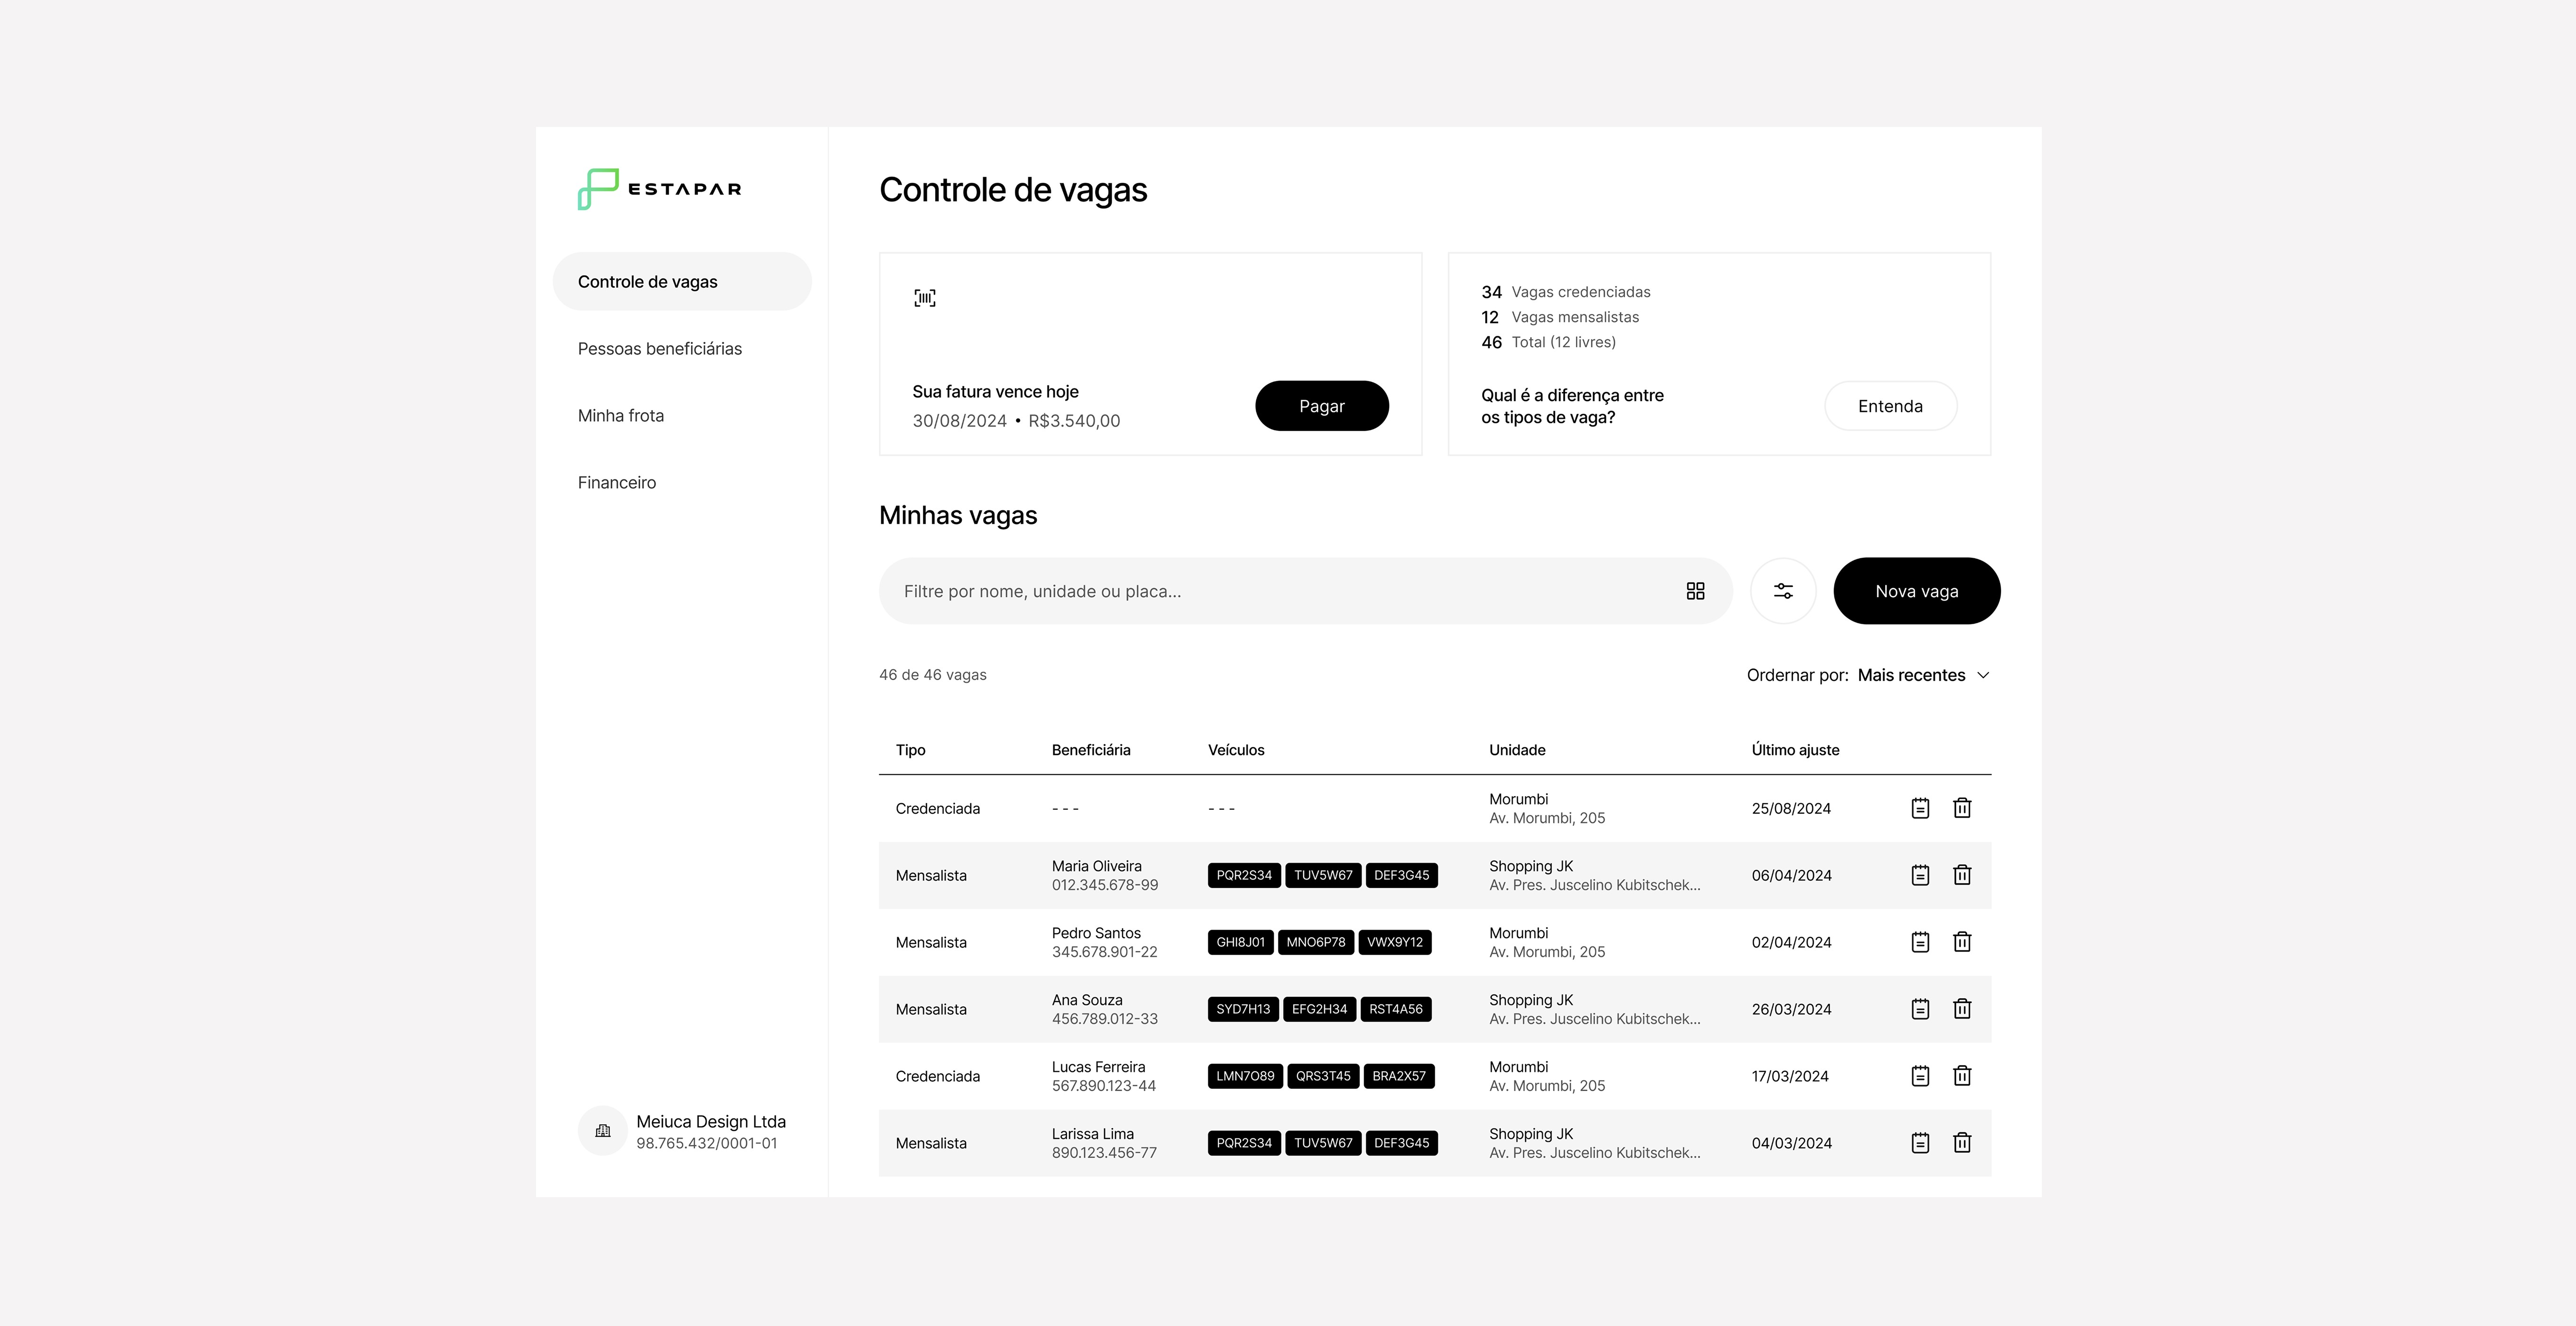Delete the vaga dated 25/08/2024
The width and height of the screenshot is (2576, 1326).
pyautogui.click(x=1962, y=808)
